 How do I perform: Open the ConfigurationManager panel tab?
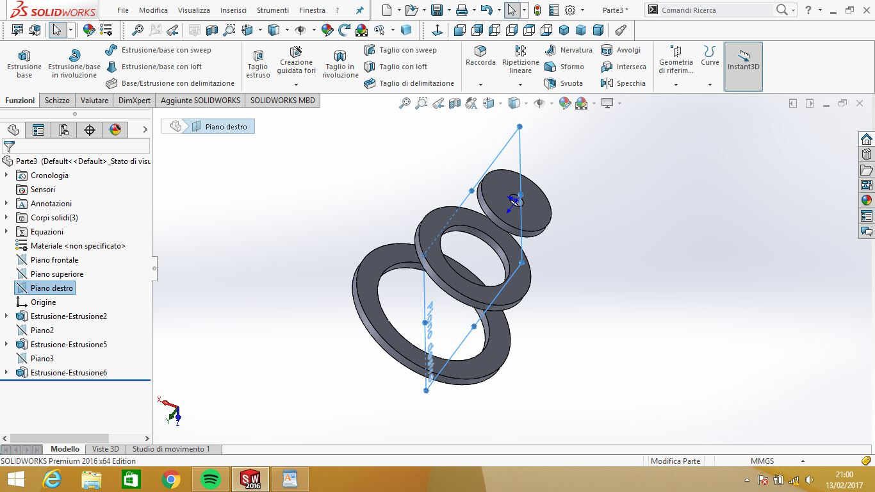tap(64, 130)
